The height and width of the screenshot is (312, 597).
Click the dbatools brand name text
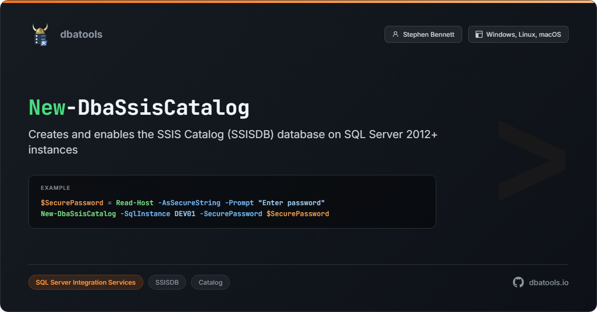[81, 34]
